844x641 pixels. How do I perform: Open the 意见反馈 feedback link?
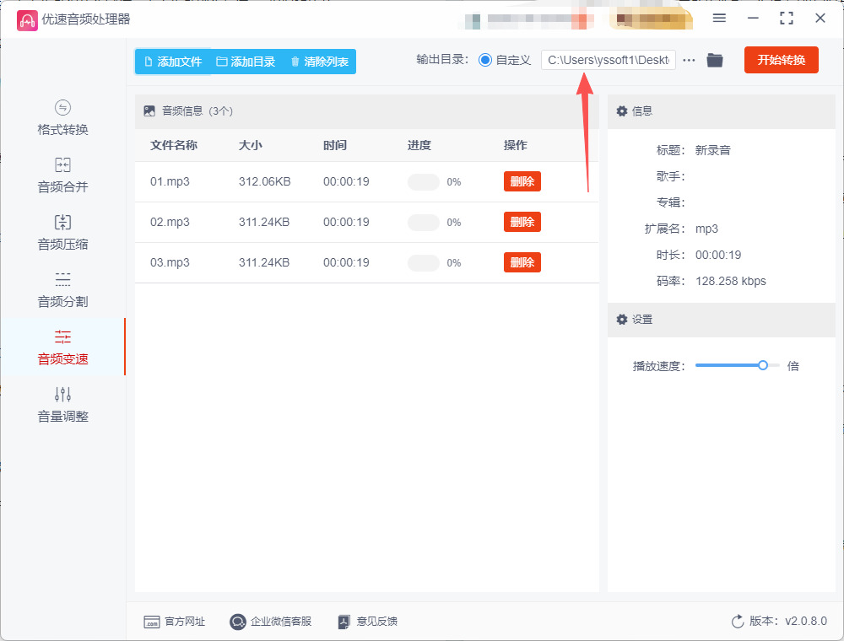tap(368, 622)
